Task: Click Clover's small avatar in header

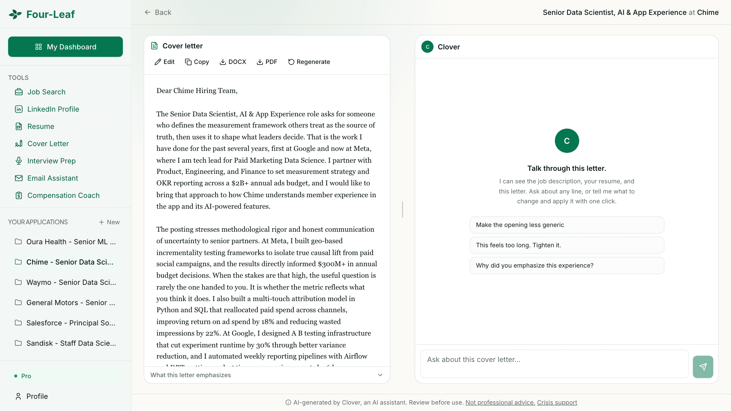Action: coord(427,47)
